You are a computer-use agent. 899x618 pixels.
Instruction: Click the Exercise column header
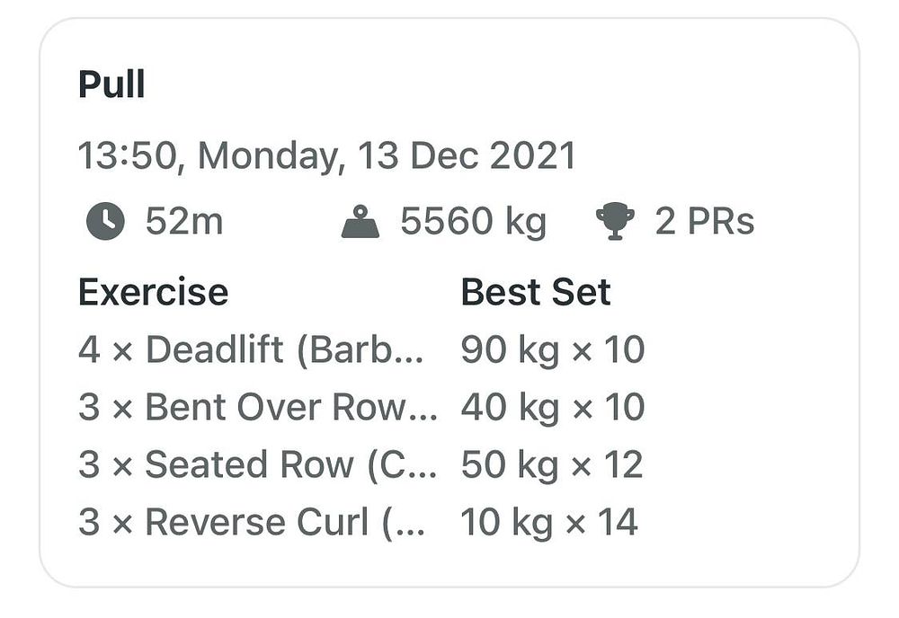click(x=153, y=292)
